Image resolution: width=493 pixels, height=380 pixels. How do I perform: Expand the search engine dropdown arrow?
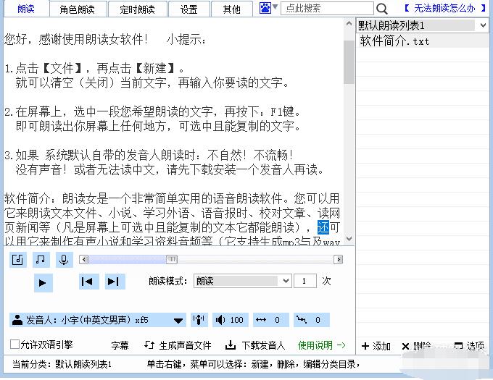click(x=275, y=7)
